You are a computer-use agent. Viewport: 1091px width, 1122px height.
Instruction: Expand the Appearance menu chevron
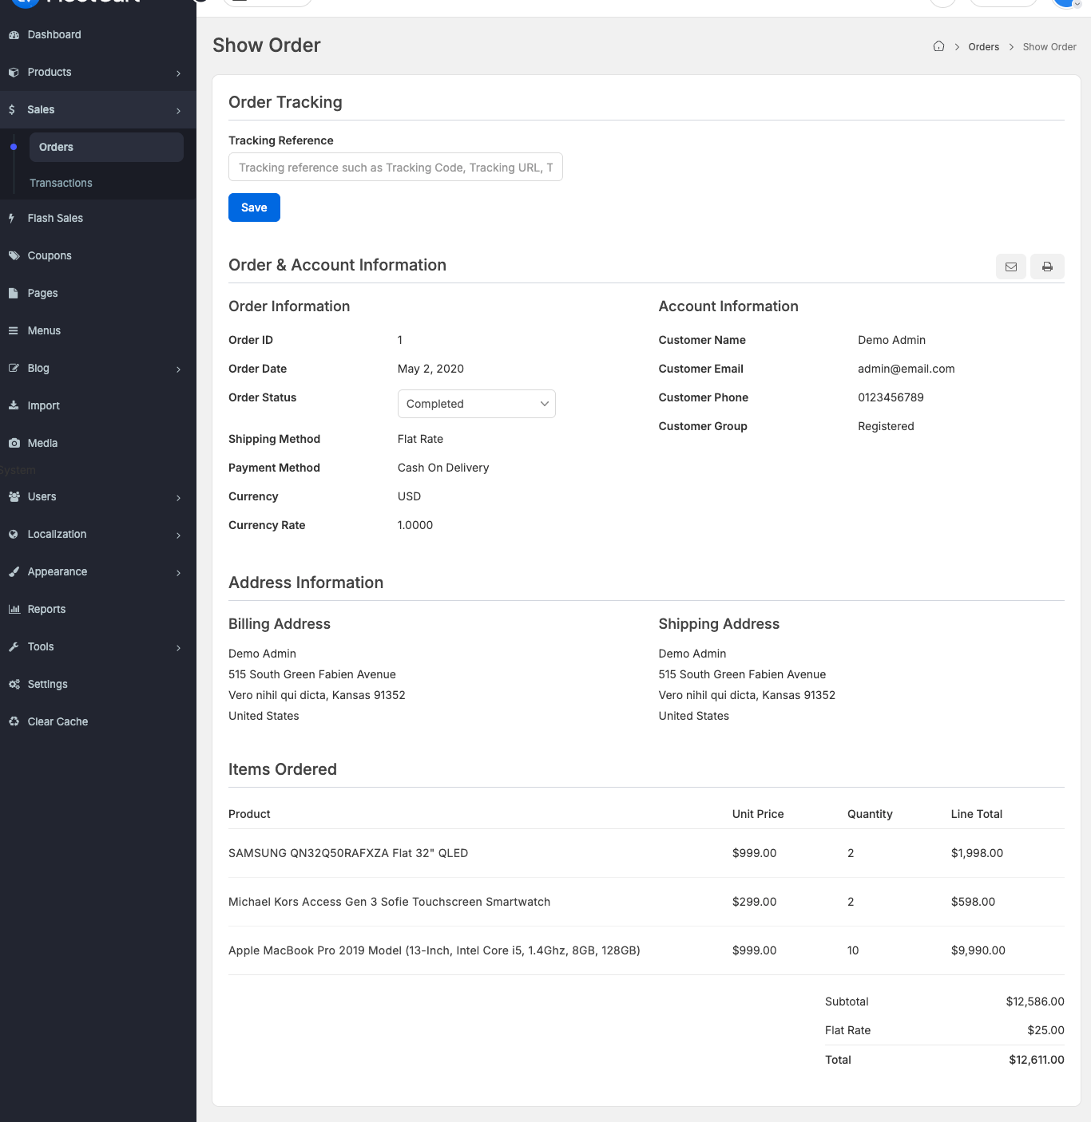click(x=178, y=572)
